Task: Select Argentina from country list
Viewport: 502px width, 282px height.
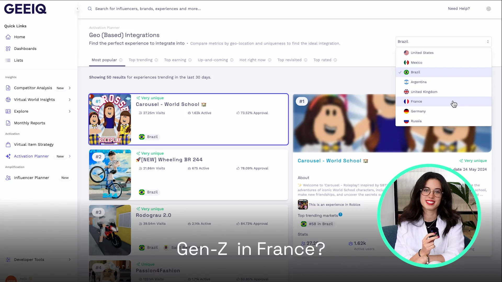Action: (x=443, y=82)
